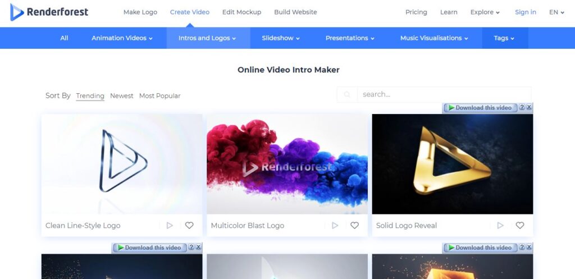
Task: Click Download this video overlay on bottom-left card
Action: point(149,248)
